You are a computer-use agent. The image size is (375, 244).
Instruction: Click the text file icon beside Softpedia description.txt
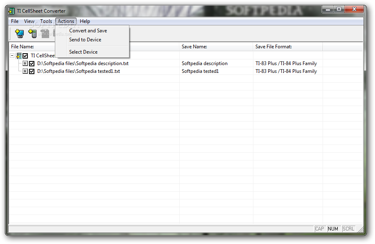click(25, 63)
